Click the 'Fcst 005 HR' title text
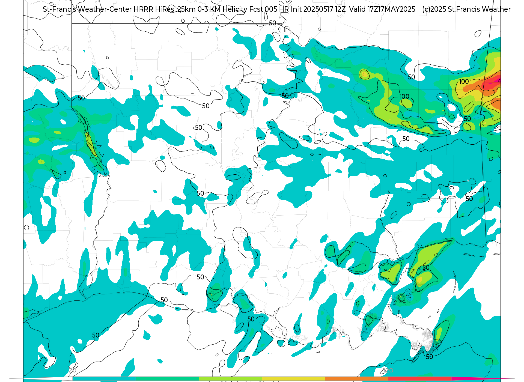 point(270,9)
